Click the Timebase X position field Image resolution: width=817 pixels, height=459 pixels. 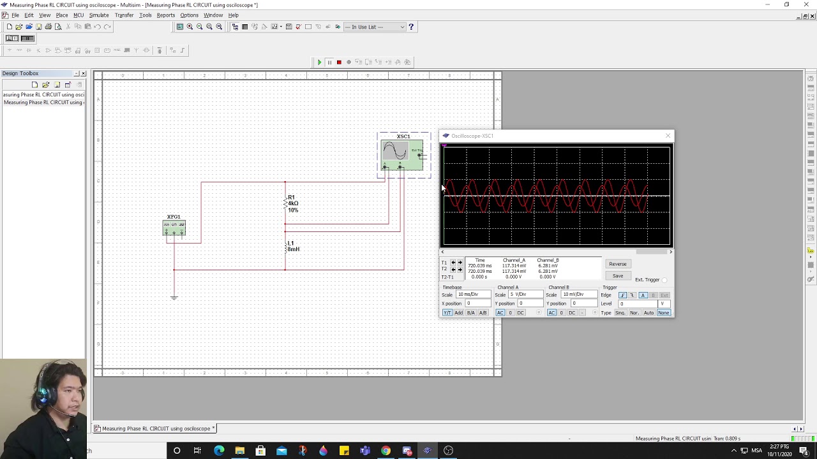(x=479, y=303)
